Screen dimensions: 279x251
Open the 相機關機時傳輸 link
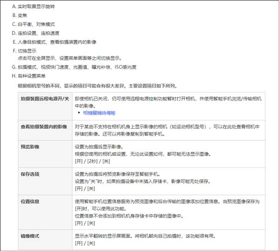click(x=99, y=112)
